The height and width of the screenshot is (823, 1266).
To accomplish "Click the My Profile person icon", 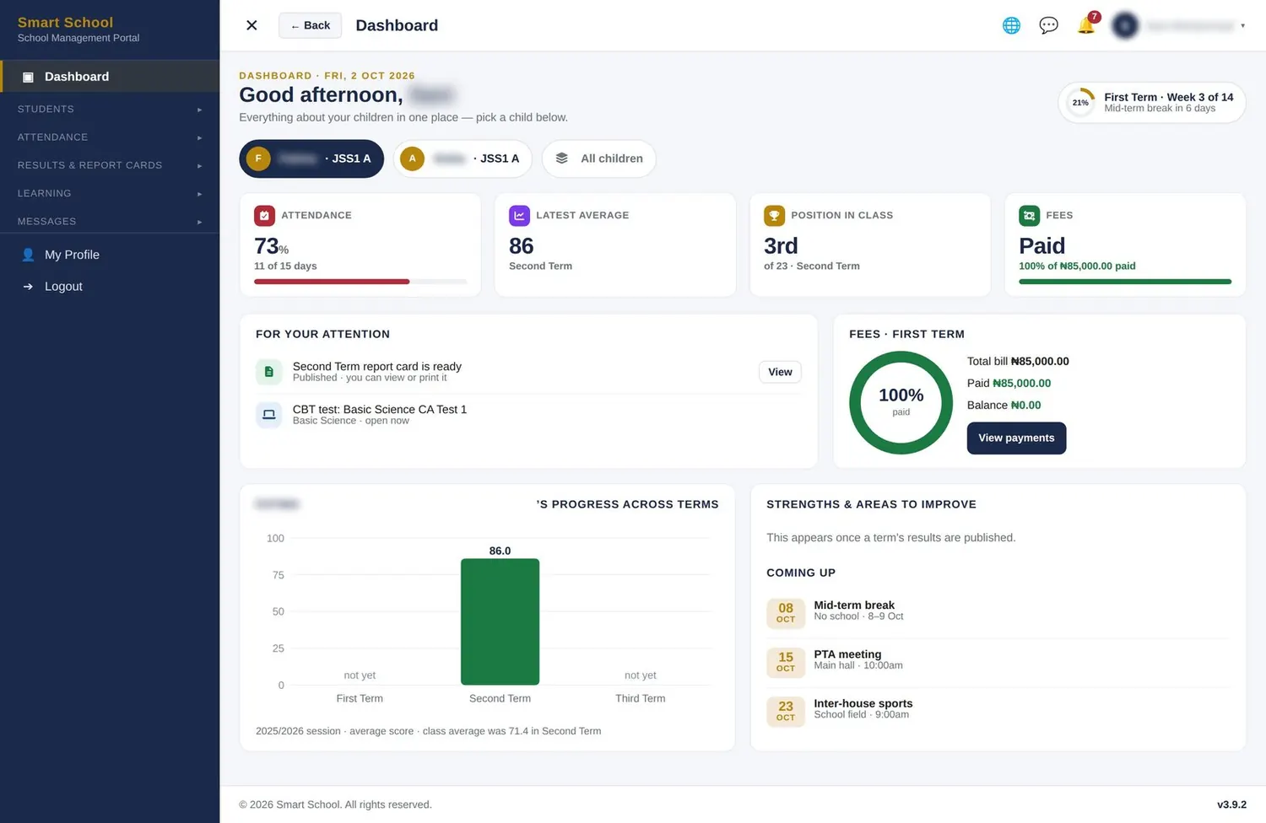I will (28, 255).
